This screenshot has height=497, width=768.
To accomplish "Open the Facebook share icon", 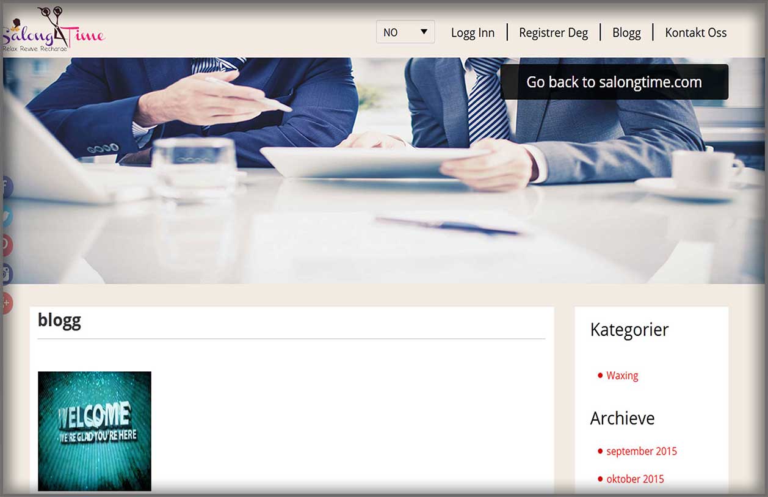I will click(x=5, y=186).
